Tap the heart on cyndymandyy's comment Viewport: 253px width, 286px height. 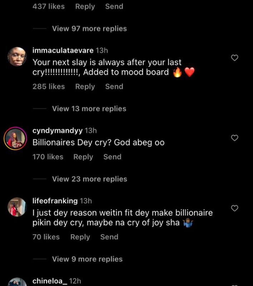(x=234, y=138)
